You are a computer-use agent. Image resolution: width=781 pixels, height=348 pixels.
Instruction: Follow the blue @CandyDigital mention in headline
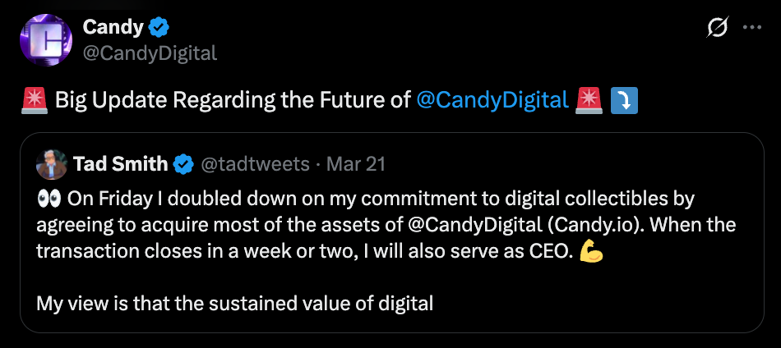[x=492, y=101]
